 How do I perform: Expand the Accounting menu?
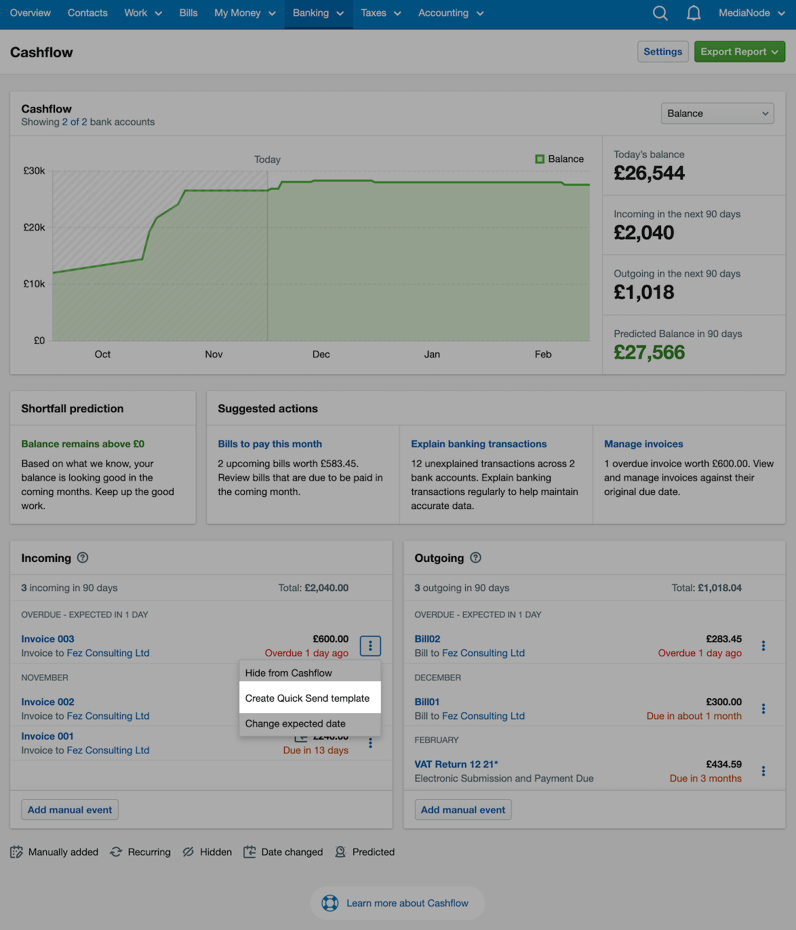451,13
